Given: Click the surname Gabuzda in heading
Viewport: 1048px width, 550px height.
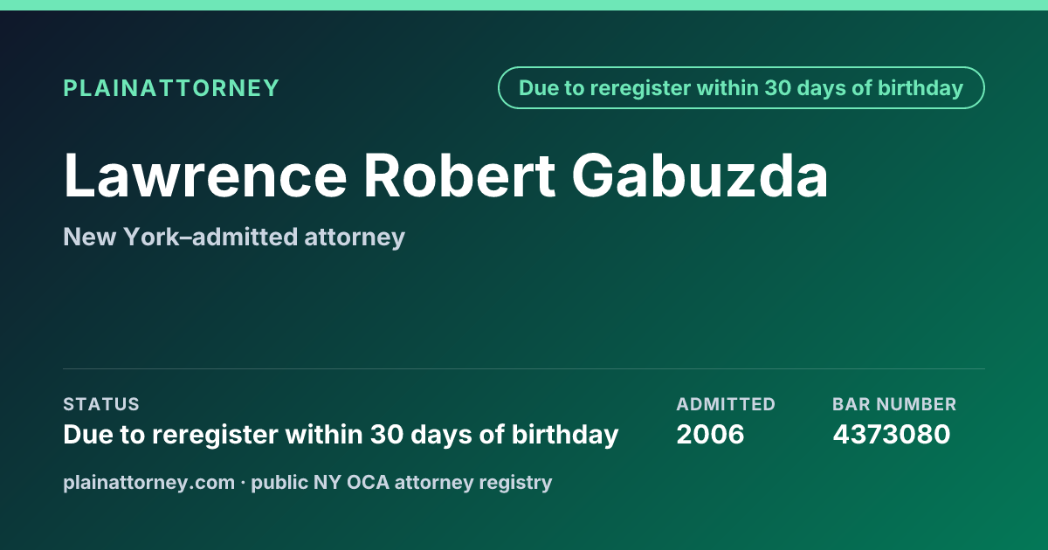Looking at the screenshot, I should (700, 176).
